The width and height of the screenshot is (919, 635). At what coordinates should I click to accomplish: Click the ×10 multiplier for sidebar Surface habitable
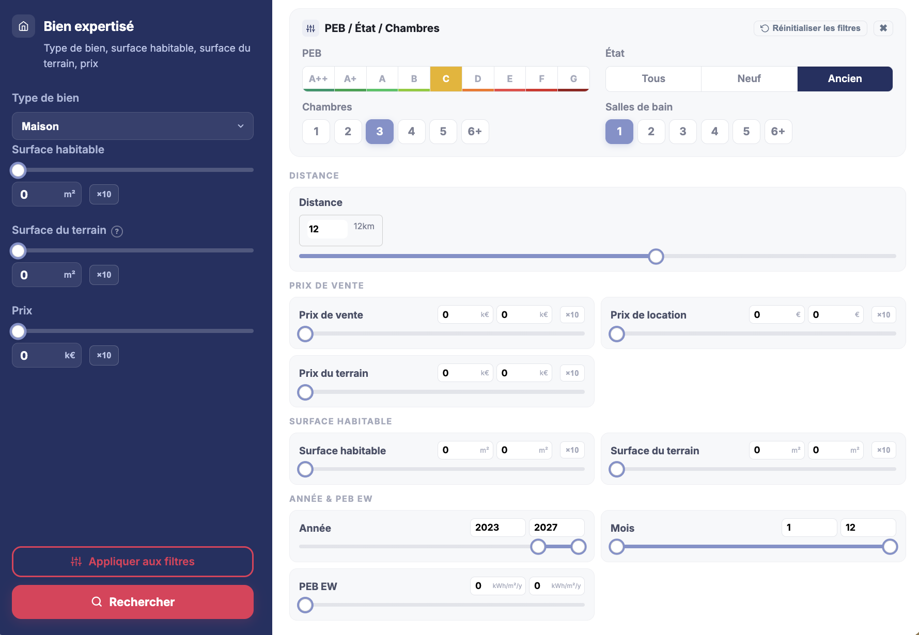(x=104, y=194)
